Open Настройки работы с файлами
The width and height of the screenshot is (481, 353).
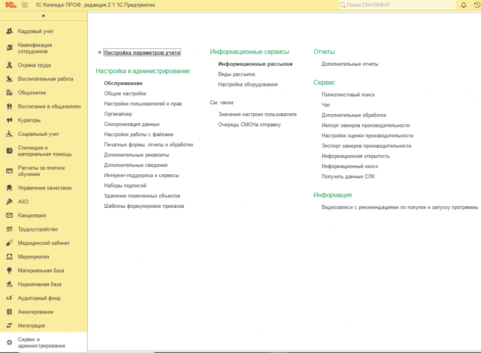139,134
